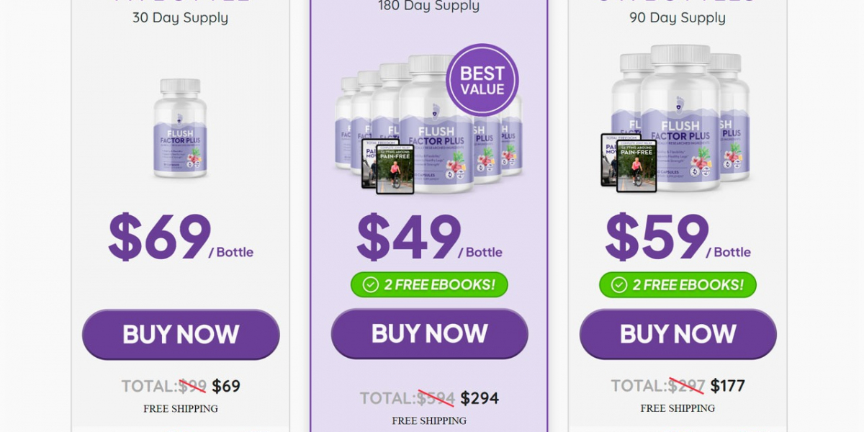
Task: Click BUY NOW for the $49 best value pack
Action: point(430,334)
